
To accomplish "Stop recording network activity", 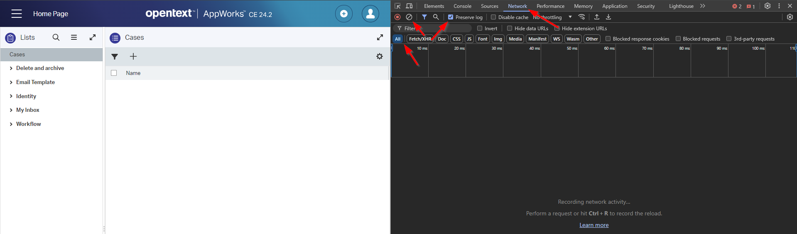I will point(397,17).
